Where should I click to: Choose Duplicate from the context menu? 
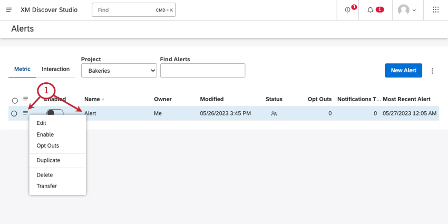coord(48,160)
